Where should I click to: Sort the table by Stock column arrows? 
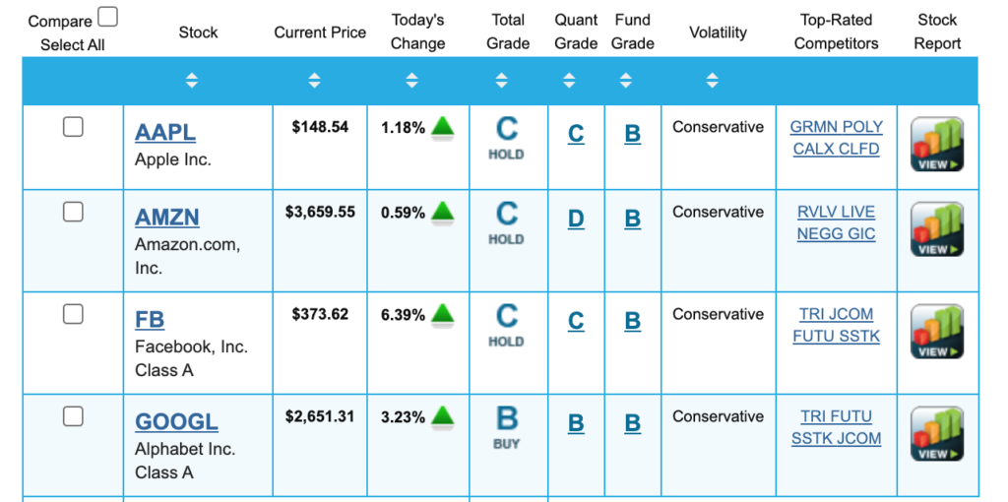(192, 81)
